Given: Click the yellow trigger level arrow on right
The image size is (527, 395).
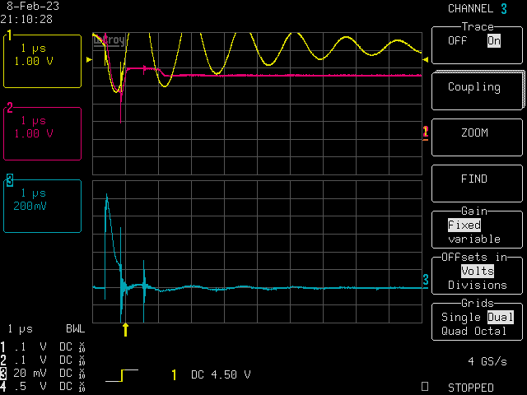Looking at the screenshot, I should point(425,60).
